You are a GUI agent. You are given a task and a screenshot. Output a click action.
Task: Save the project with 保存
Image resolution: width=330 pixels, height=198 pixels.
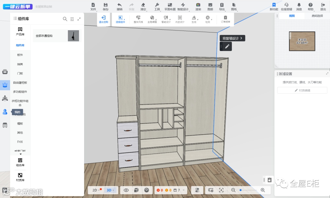point(105,7)
